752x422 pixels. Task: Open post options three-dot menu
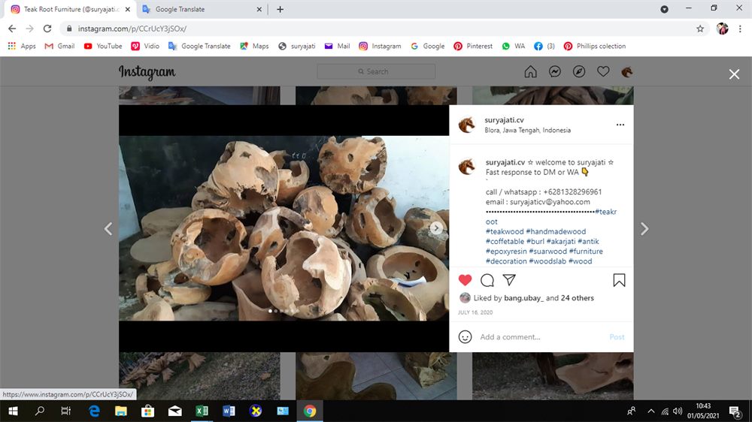(620, 125)
